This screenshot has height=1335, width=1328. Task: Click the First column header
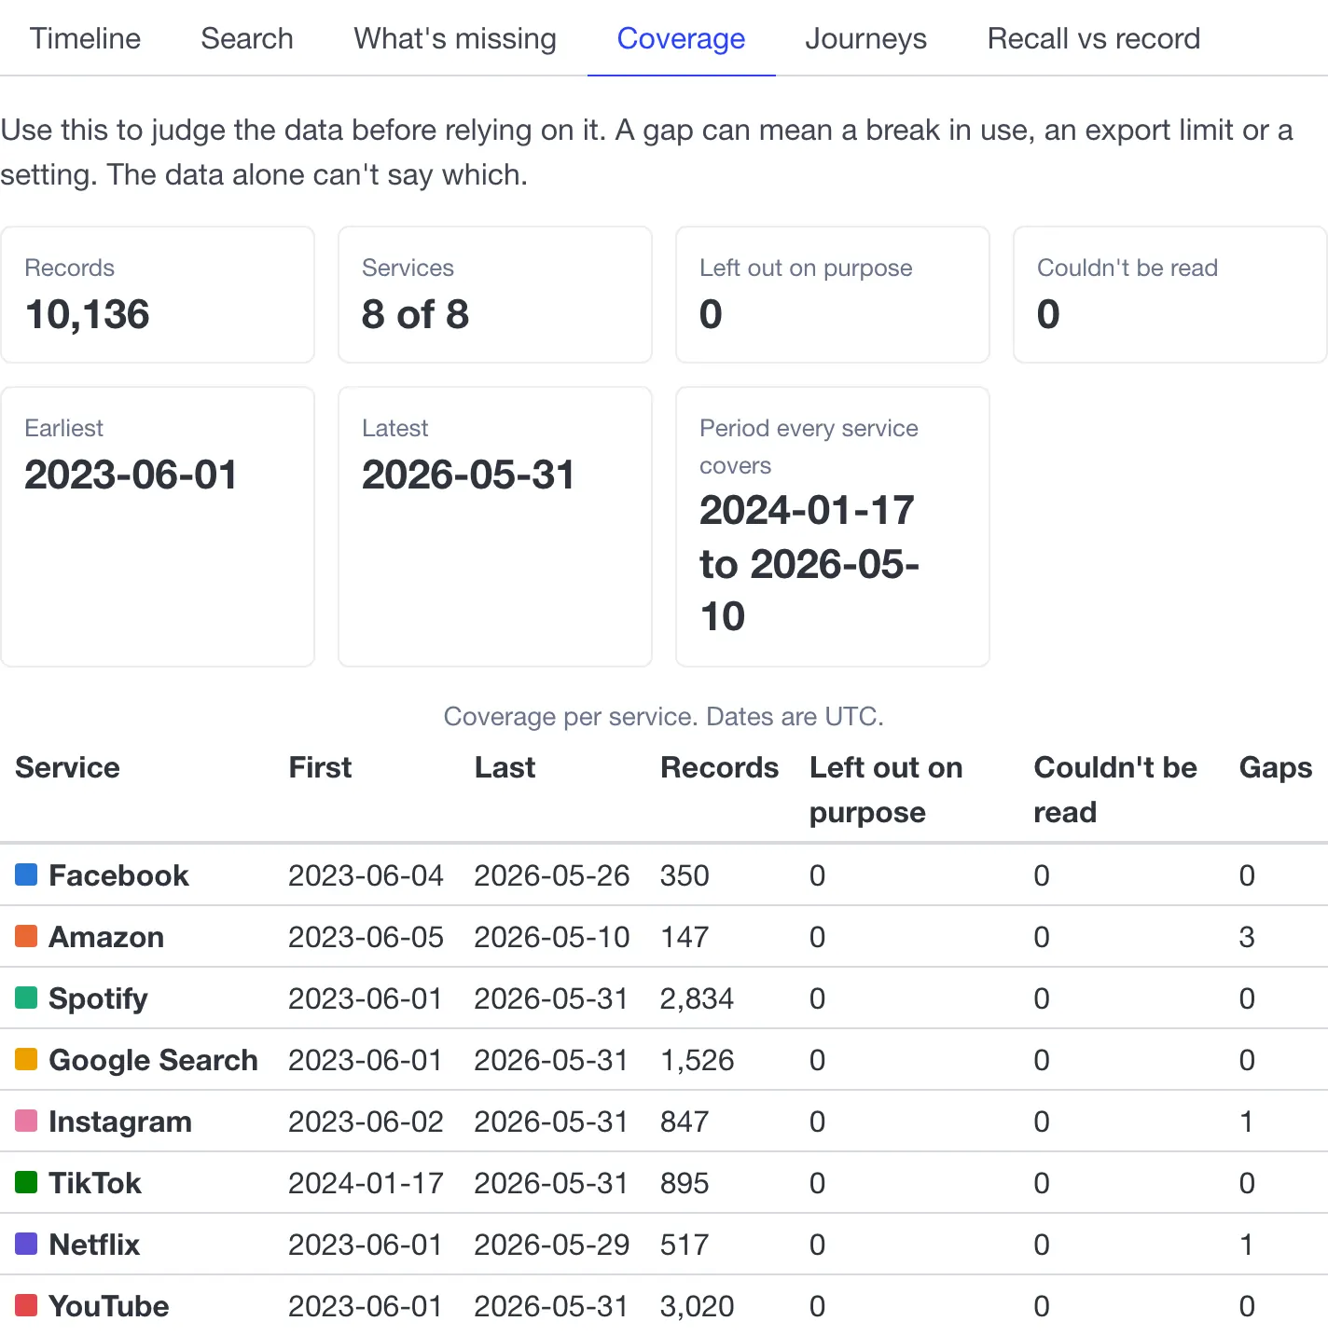(x=320, y=767)
